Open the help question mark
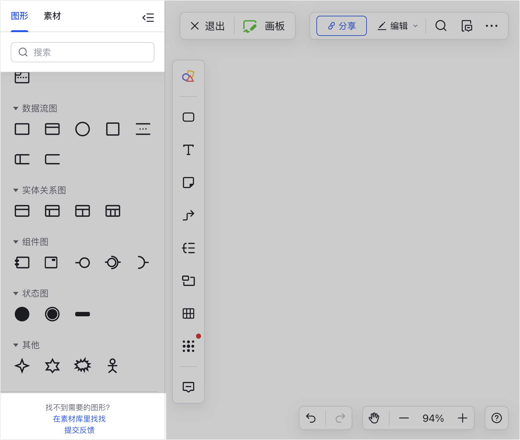The image size is (520, 440). pos(497,418)
